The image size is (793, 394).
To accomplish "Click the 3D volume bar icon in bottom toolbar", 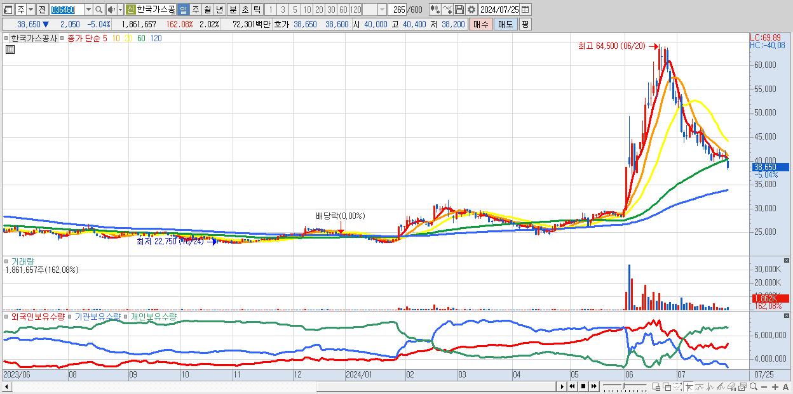I will [732, 387].
